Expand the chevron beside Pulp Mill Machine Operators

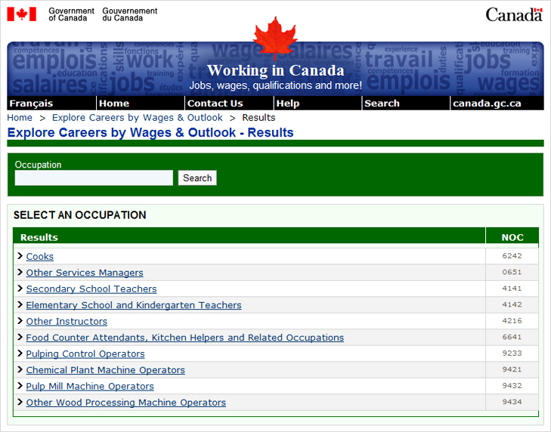tap(20, 386)
